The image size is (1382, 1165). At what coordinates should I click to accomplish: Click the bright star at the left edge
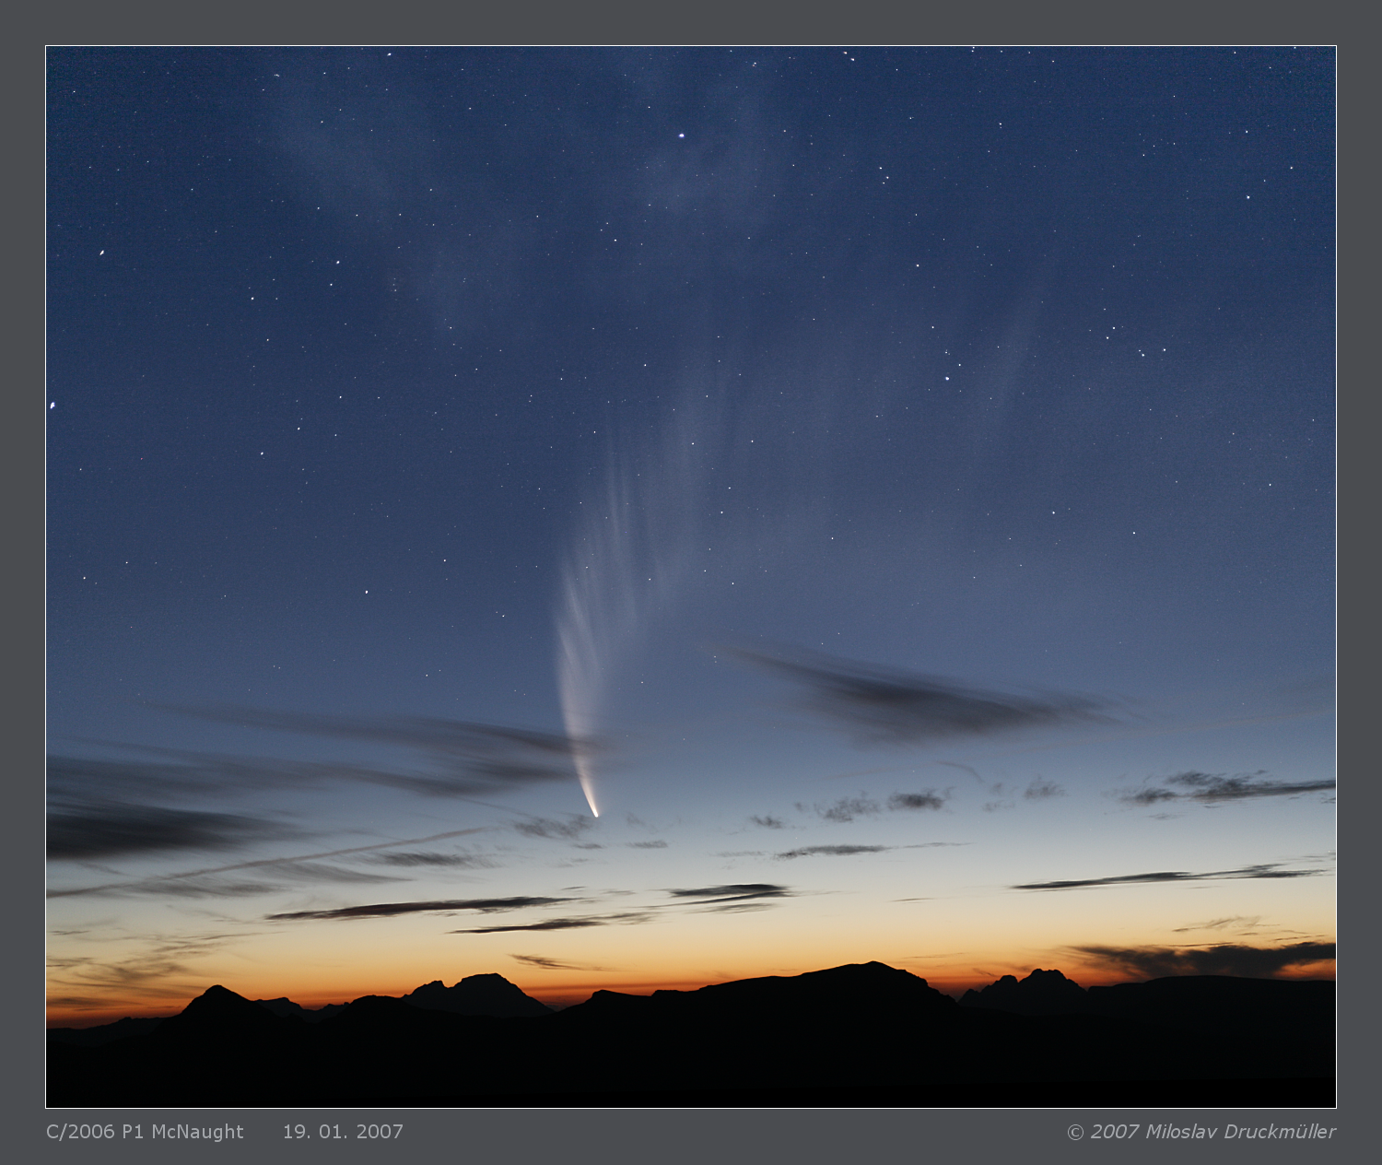point(52,406)
